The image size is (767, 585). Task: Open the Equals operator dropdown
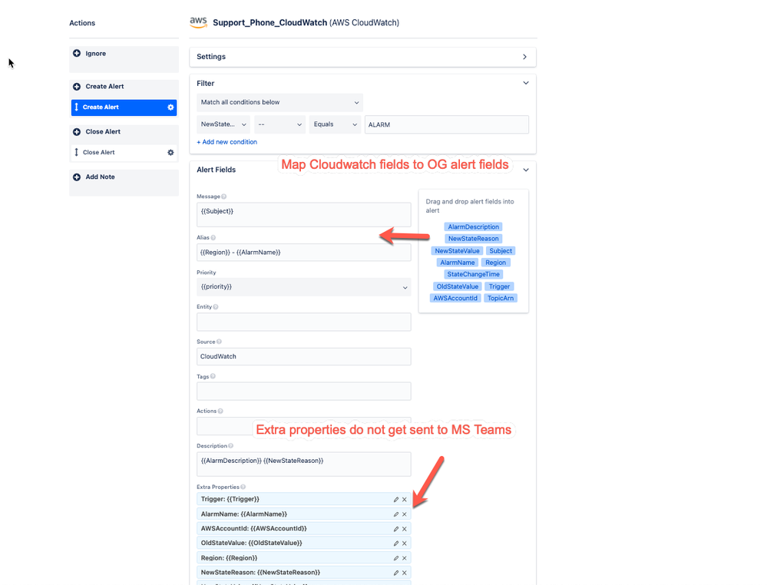tap(335, 124)
